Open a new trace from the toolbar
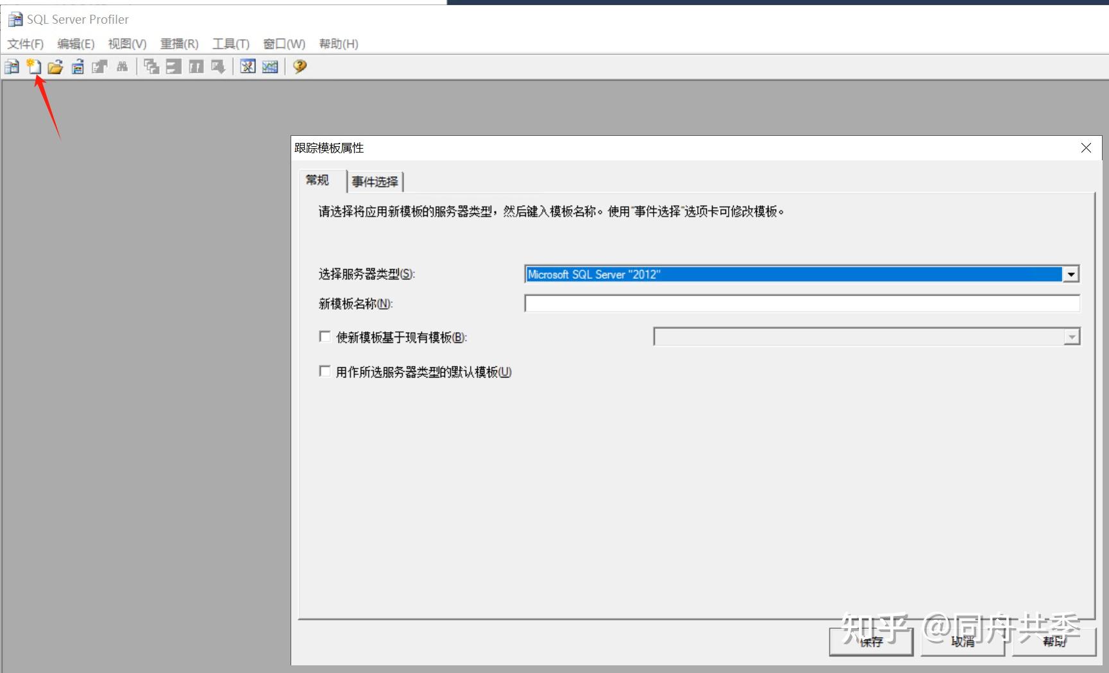 [12, 67]
